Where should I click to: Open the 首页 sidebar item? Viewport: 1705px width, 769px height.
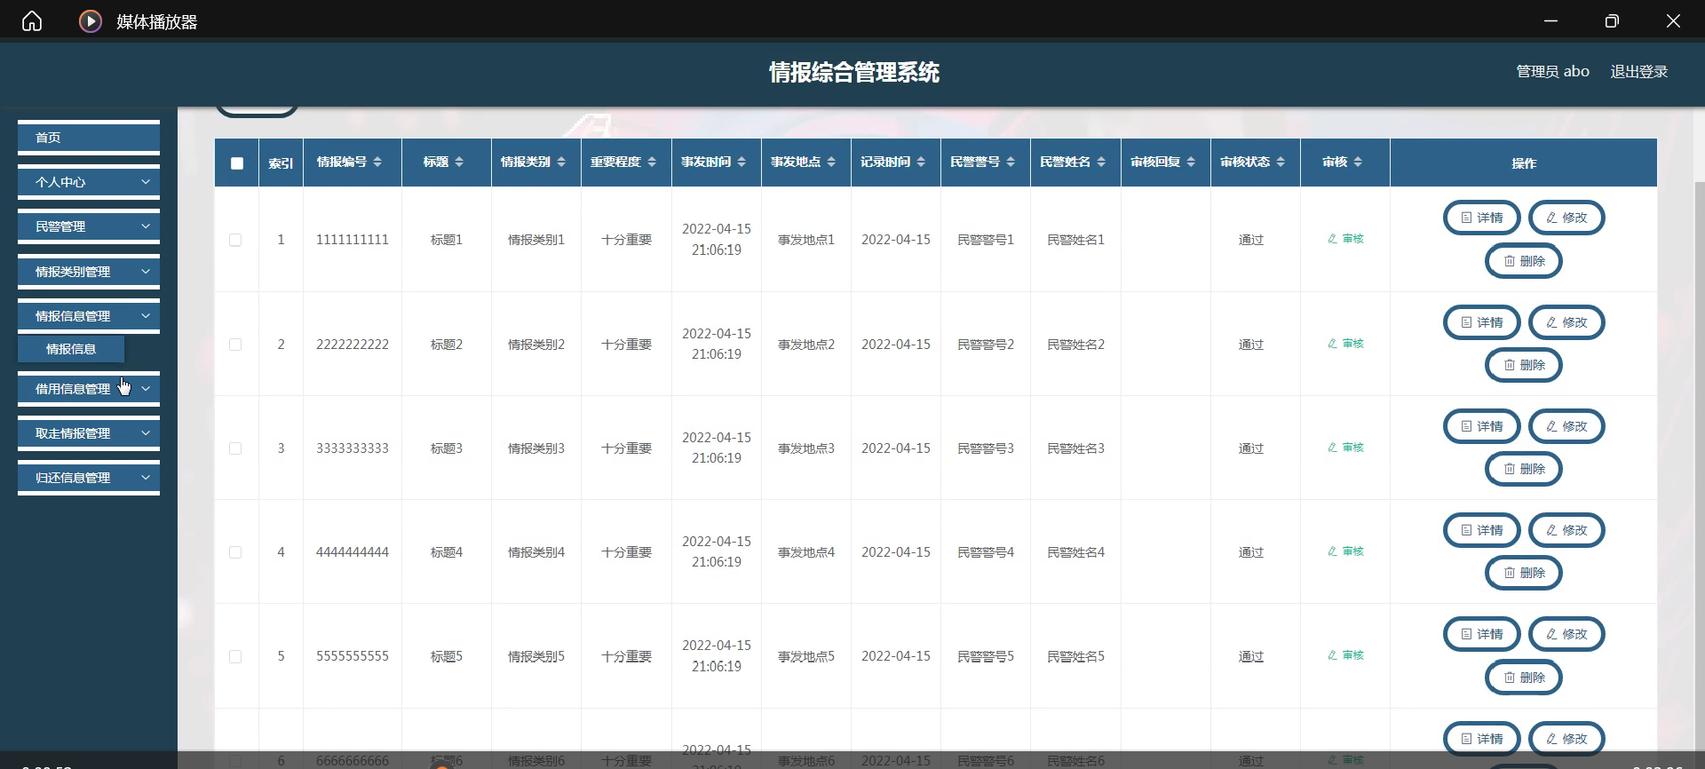[89, 138]
